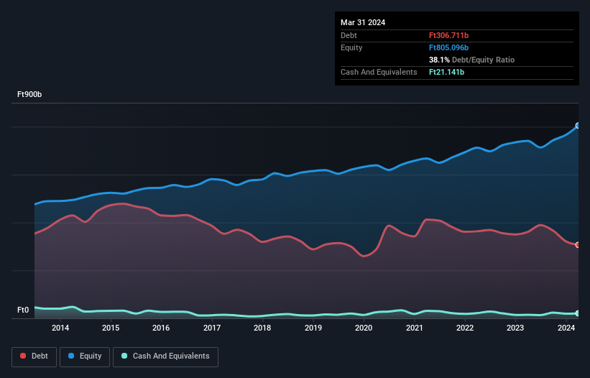
Task: Click the Debt row label in tooltip
Action: [x=349, y=35]
